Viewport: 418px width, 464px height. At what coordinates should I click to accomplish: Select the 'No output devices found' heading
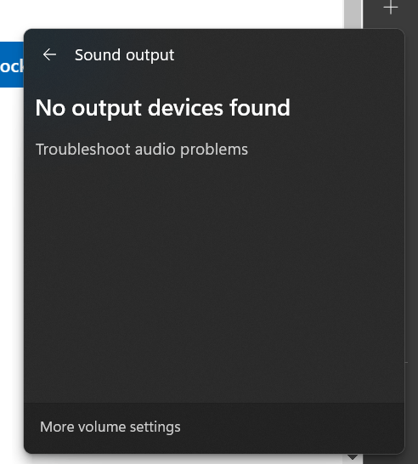(163, 108)
